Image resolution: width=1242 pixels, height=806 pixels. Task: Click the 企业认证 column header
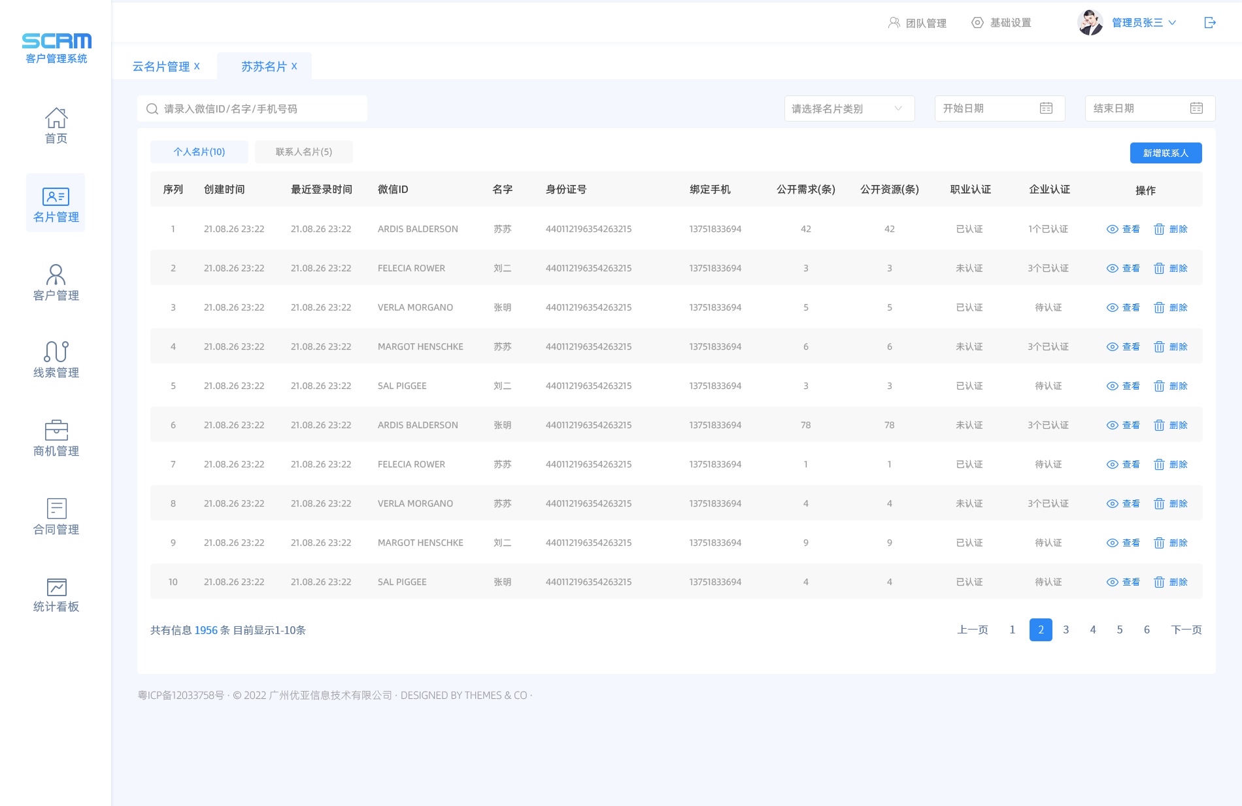pos(1049,190)
